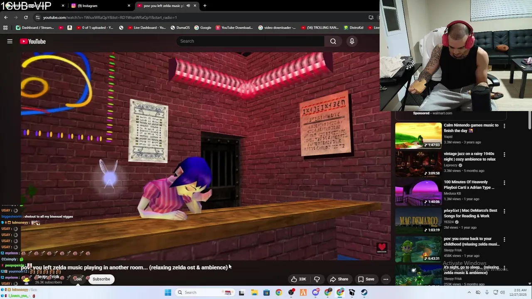
Task: Click the address bar URL
Action: tap(110, 17)
